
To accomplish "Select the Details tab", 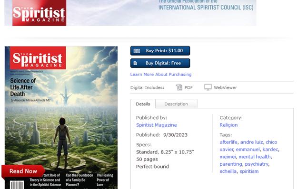I will point(143,104).
